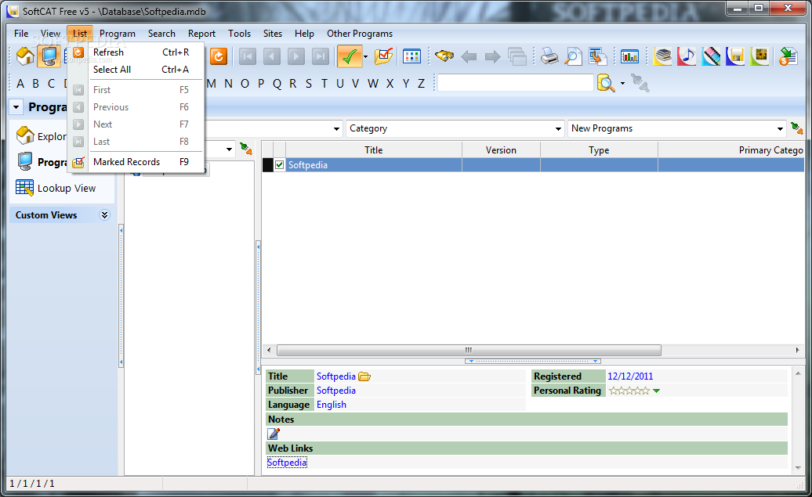Click the Personal Rating stars
Viewport: 812px width, 497px height.
coord(629,391)
